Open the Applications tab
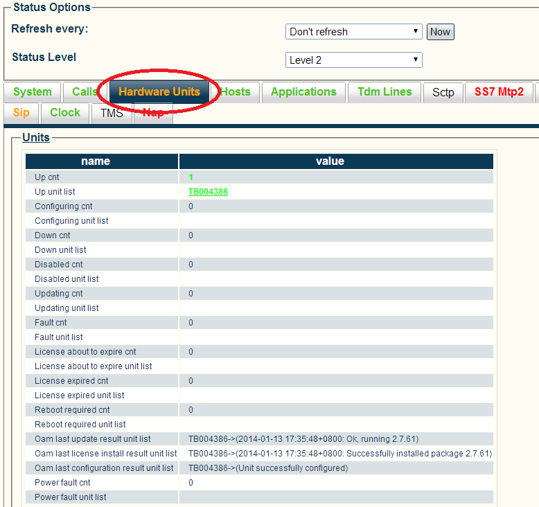This screenshot has width=539, height=507. (x=303, y=92)
